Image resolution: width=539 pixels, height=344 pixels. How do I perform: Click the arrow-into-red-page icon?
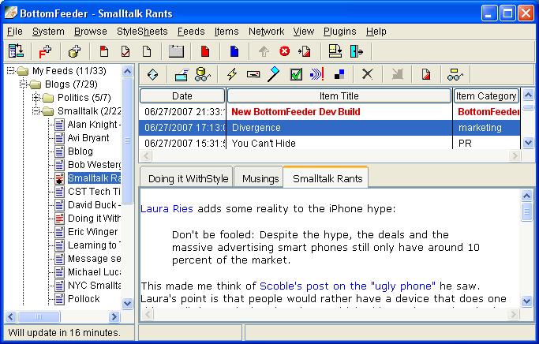coord(304,51)
